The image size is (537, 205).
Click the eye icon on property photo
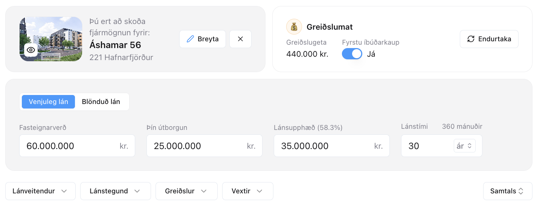tap(31, 50)
